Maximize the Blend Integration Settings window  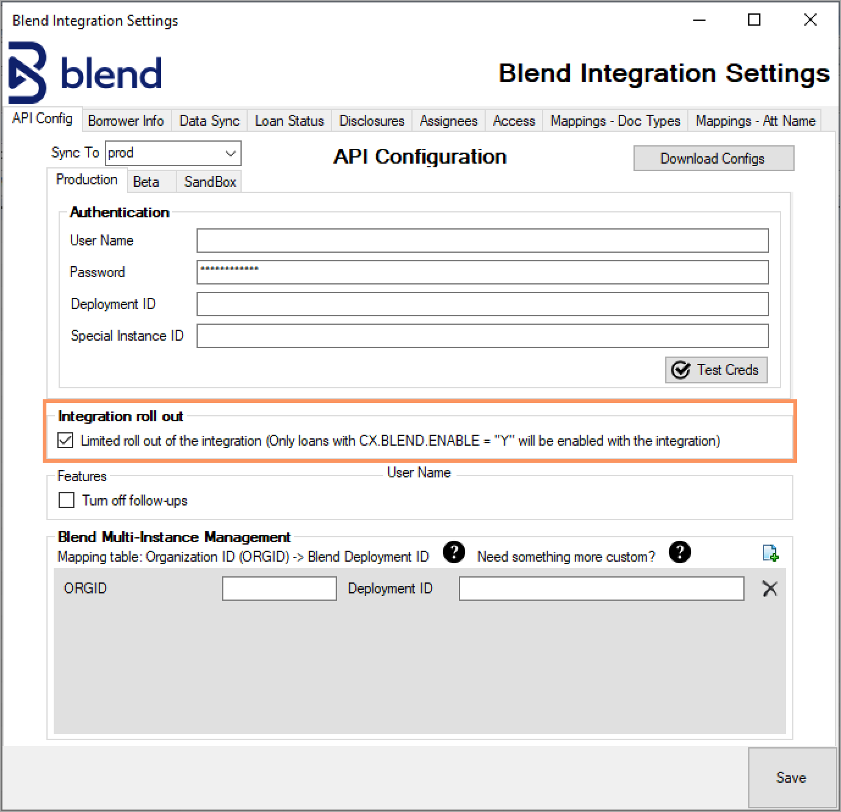pos(754,20)
